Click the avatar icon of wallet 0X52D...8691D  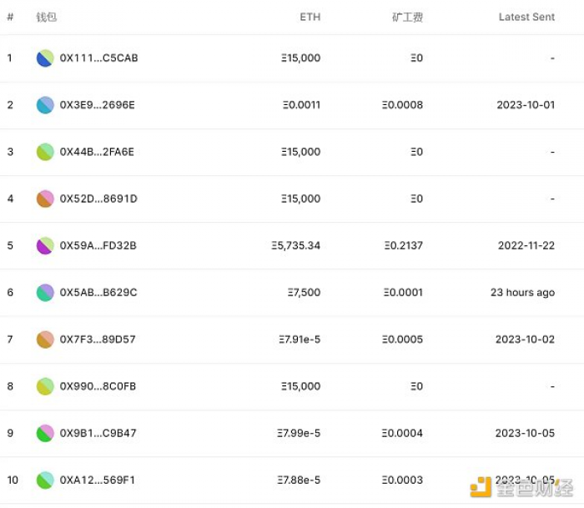coord(45,199)
